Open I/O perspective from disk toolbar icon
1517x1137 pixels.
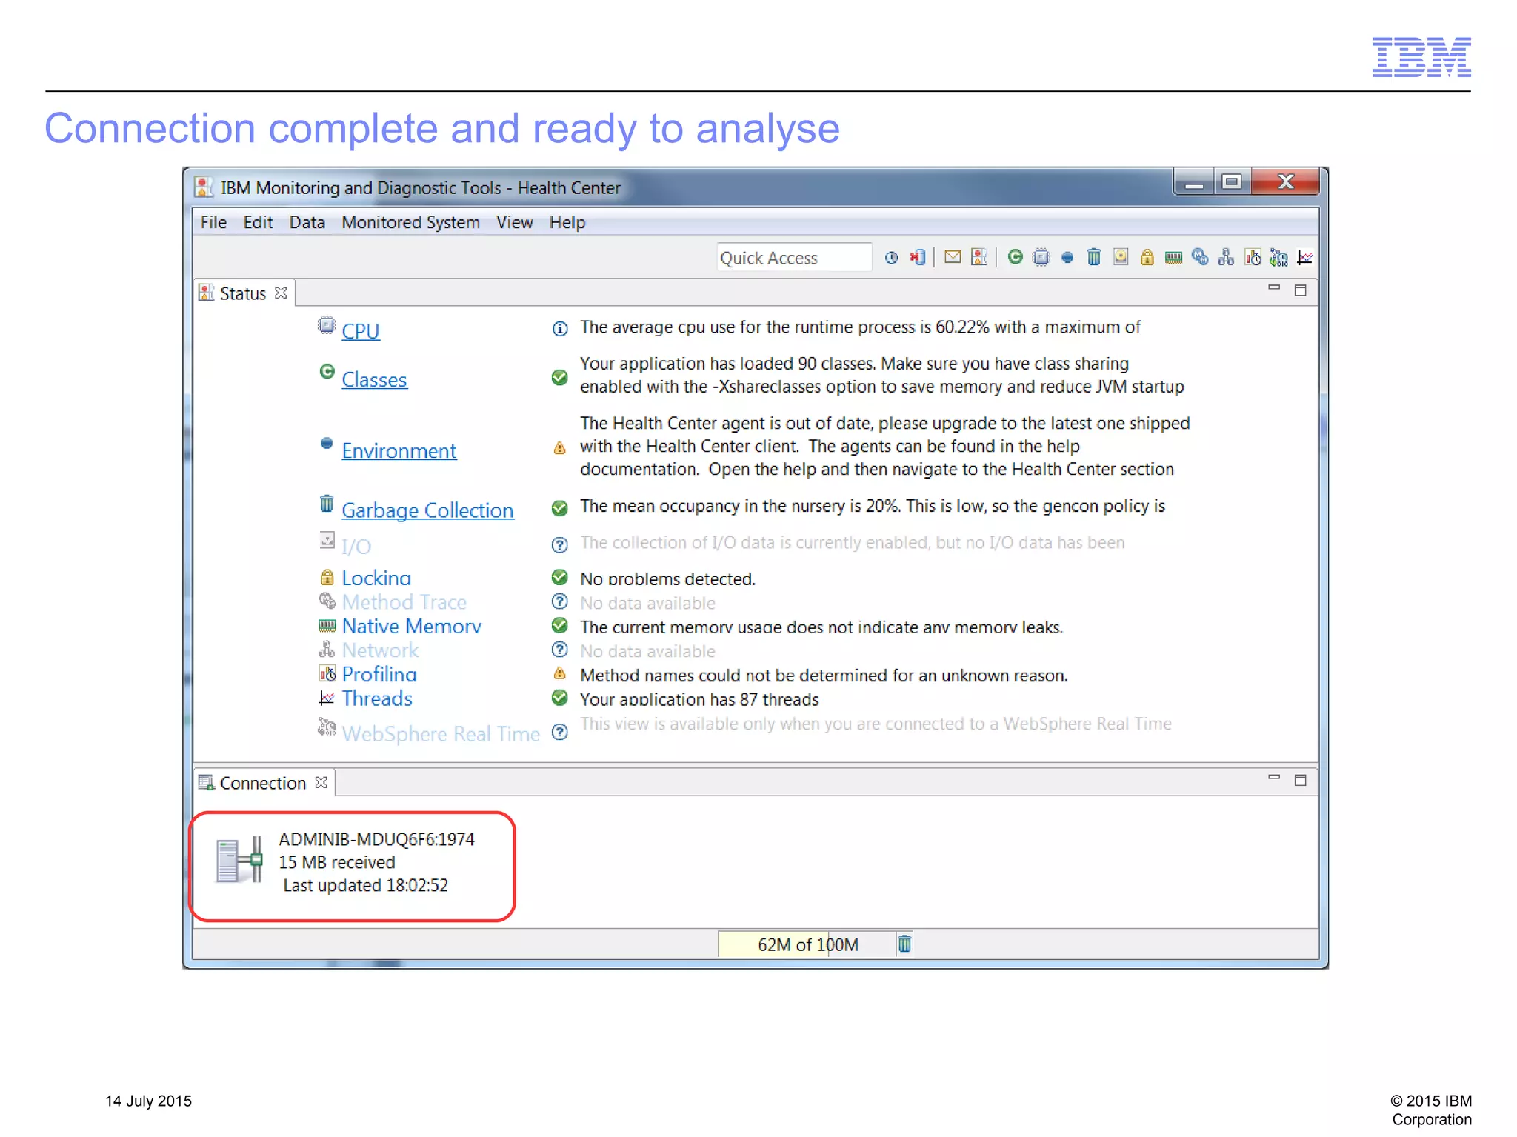tap(1121, 257)
